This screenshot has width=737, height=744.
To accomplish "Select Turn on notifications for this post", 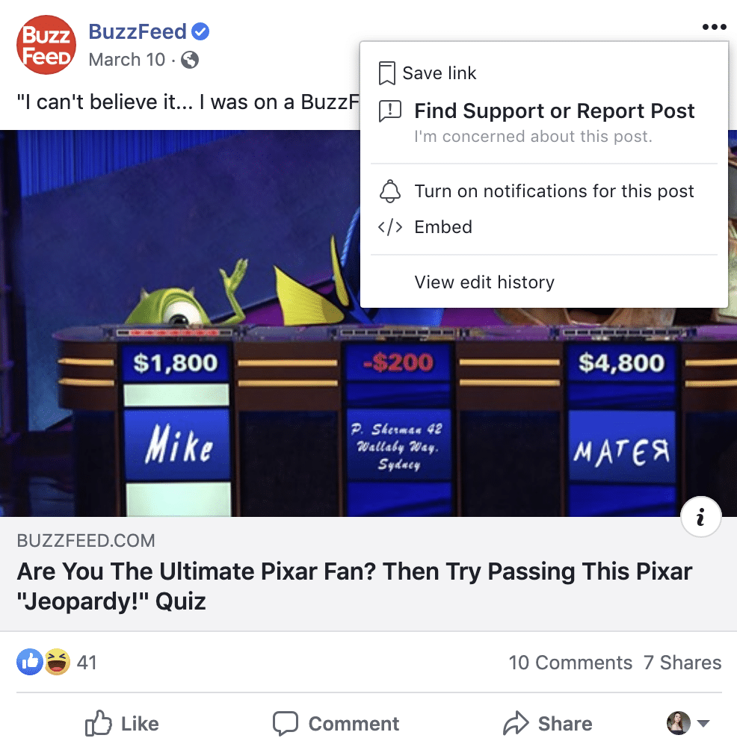I will (543, 191).
